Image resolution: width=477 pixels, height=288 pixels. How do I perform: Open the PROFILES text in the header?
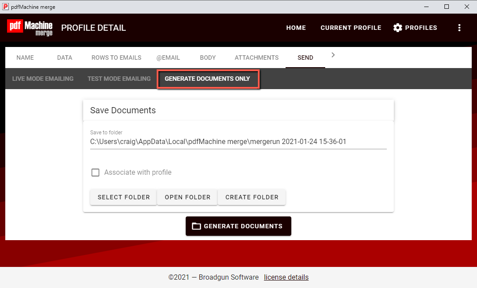[x=421, y=28]
